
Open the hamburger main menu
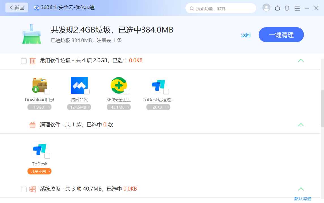[x=297, y=8]
